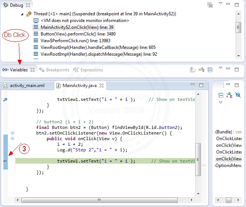Close the Variables tab
Image resolution: width=246 pixels, height=207 pixels.
[x=32, y=70]
